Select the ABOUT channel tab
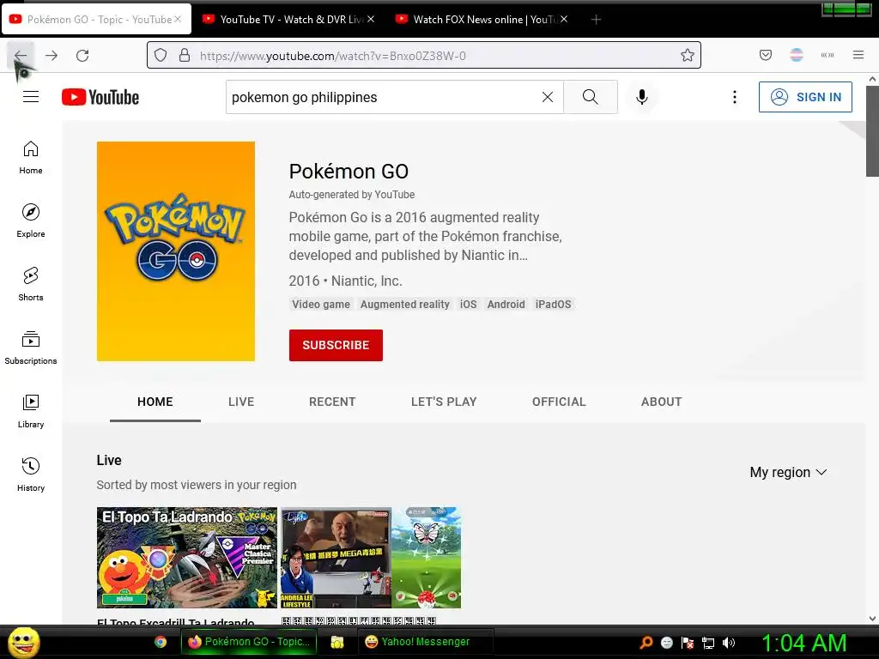Image resolution: width=879 pixels, height=659 pixels. click(662, 402)
